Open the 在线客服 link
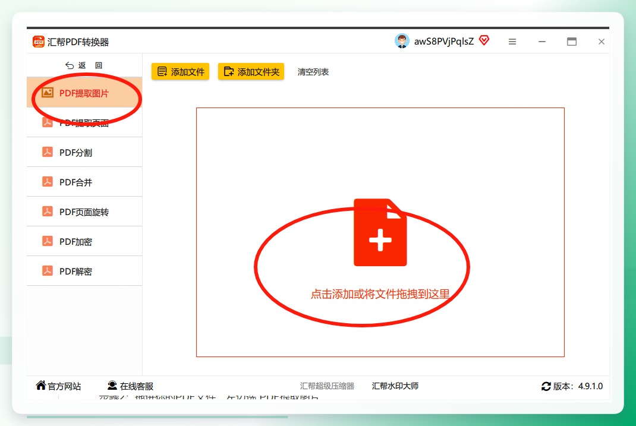Screen dimensions: 636x426 click(131, 386)
